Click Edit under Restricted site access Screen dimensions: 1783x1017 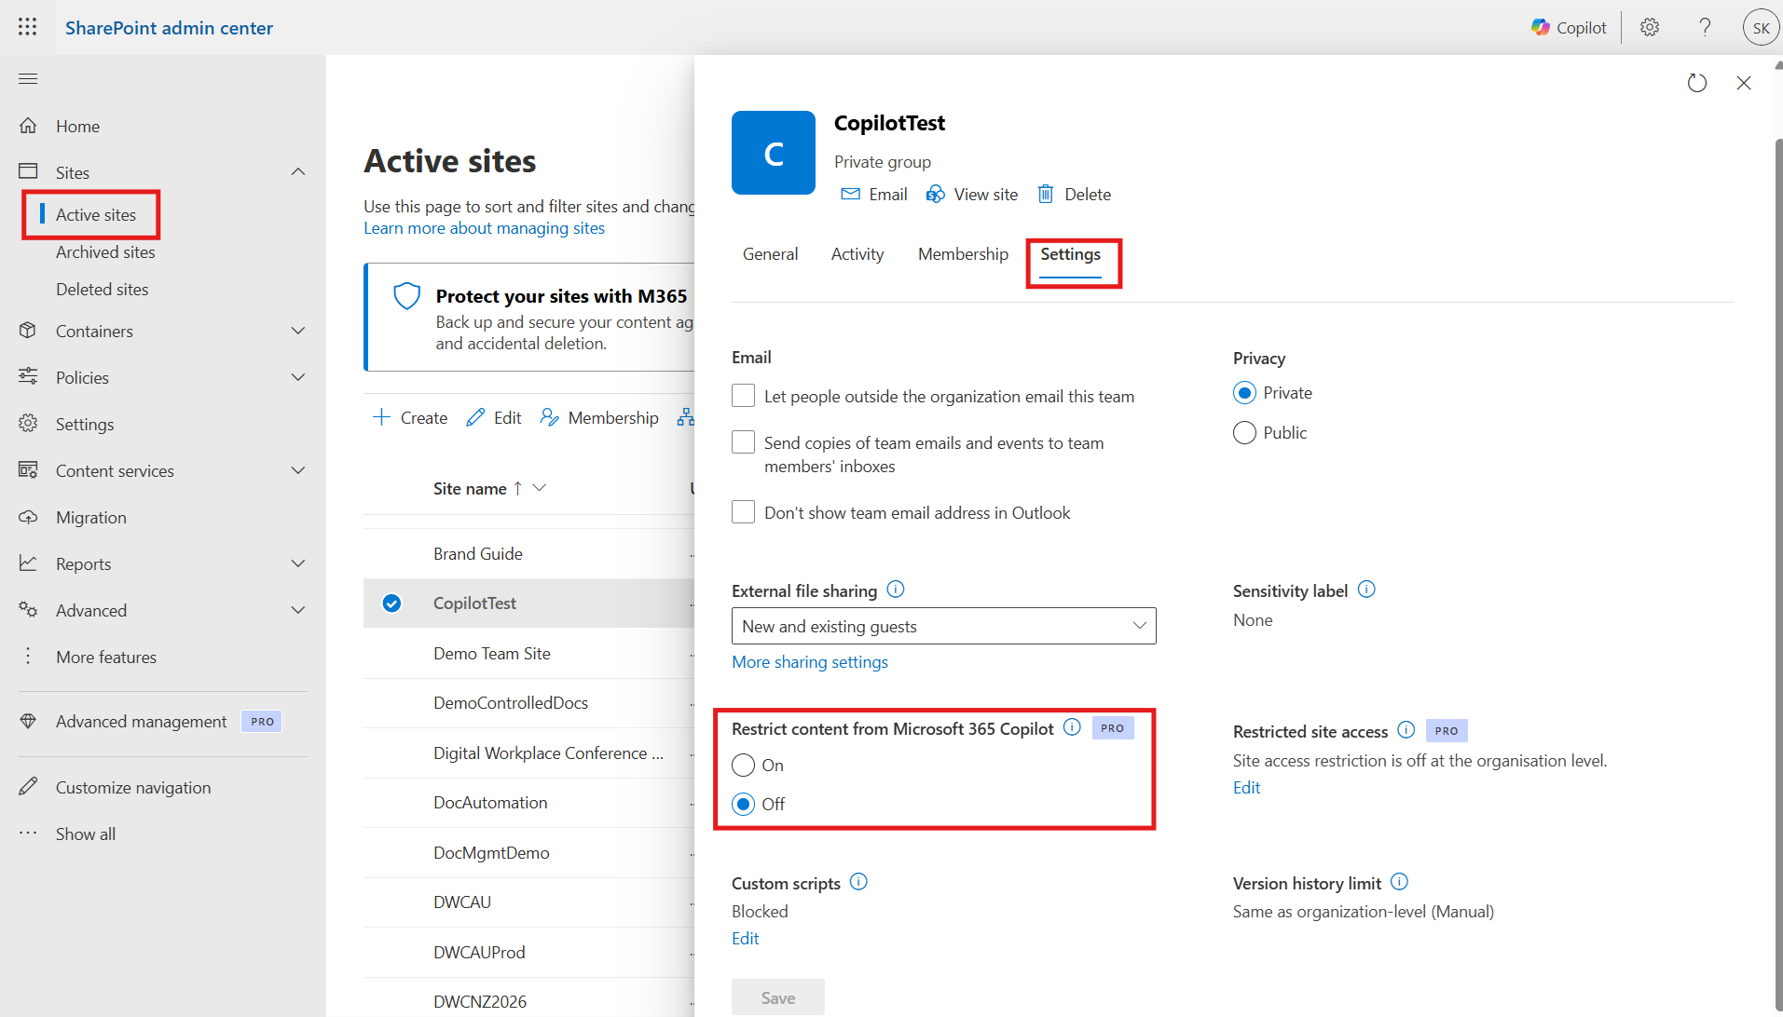tap(1246, 788)
